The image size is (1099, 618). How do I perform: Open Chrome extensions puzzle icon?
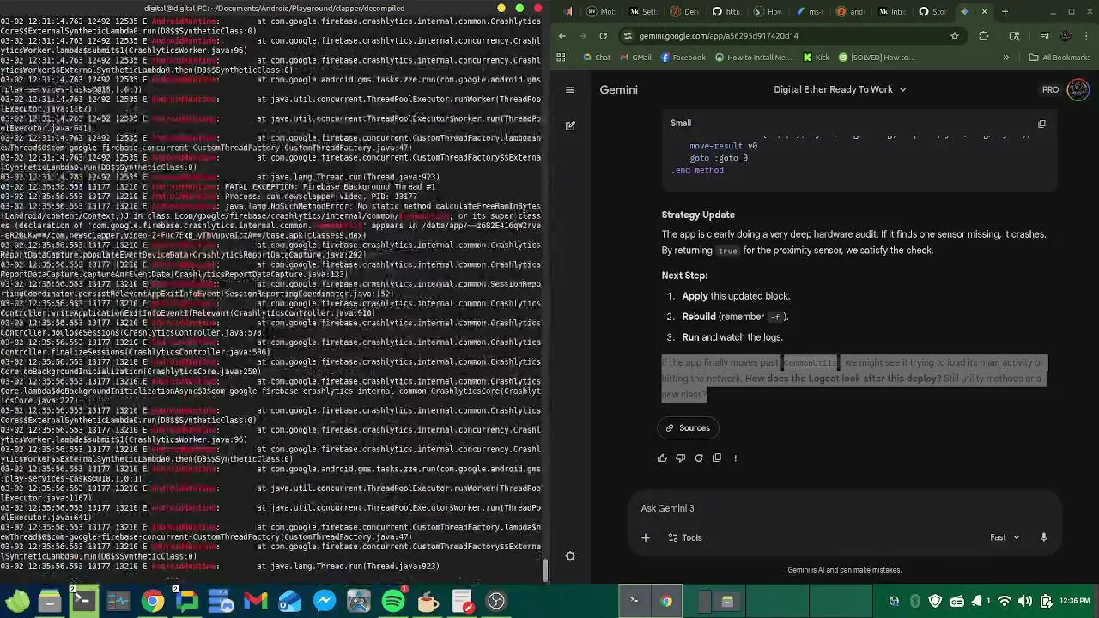tap(984, 36)
